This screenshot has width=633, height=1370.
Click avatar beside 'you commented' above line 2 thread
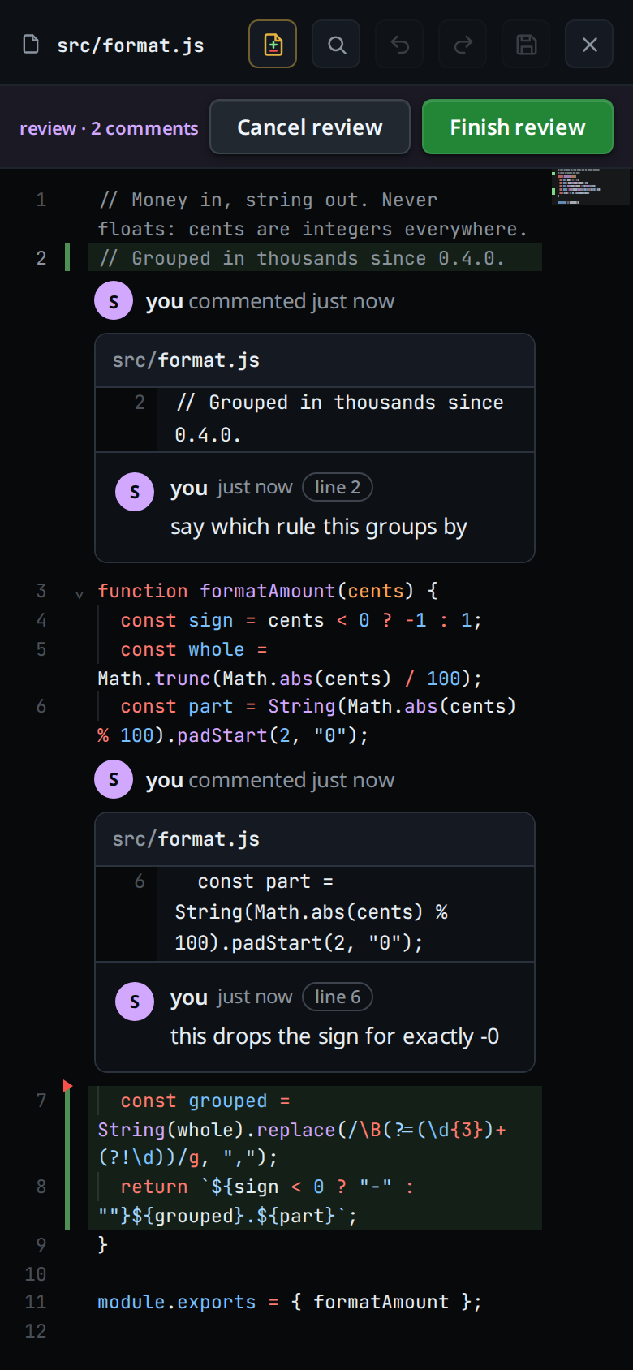coord(114,301)
